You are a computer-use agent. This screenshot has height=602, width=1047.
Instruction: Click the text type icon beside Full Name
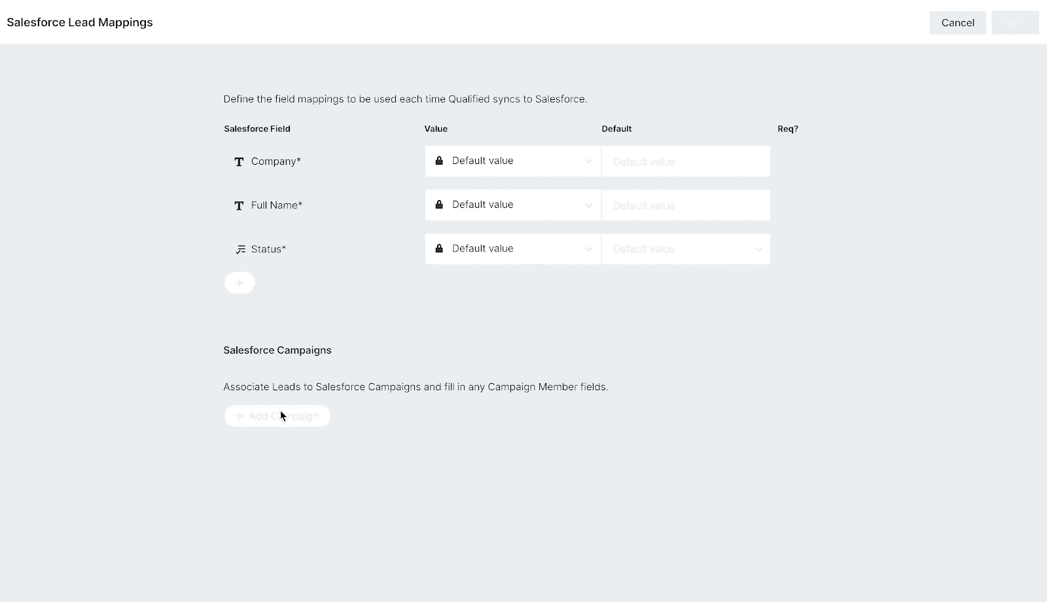point(238,205)
